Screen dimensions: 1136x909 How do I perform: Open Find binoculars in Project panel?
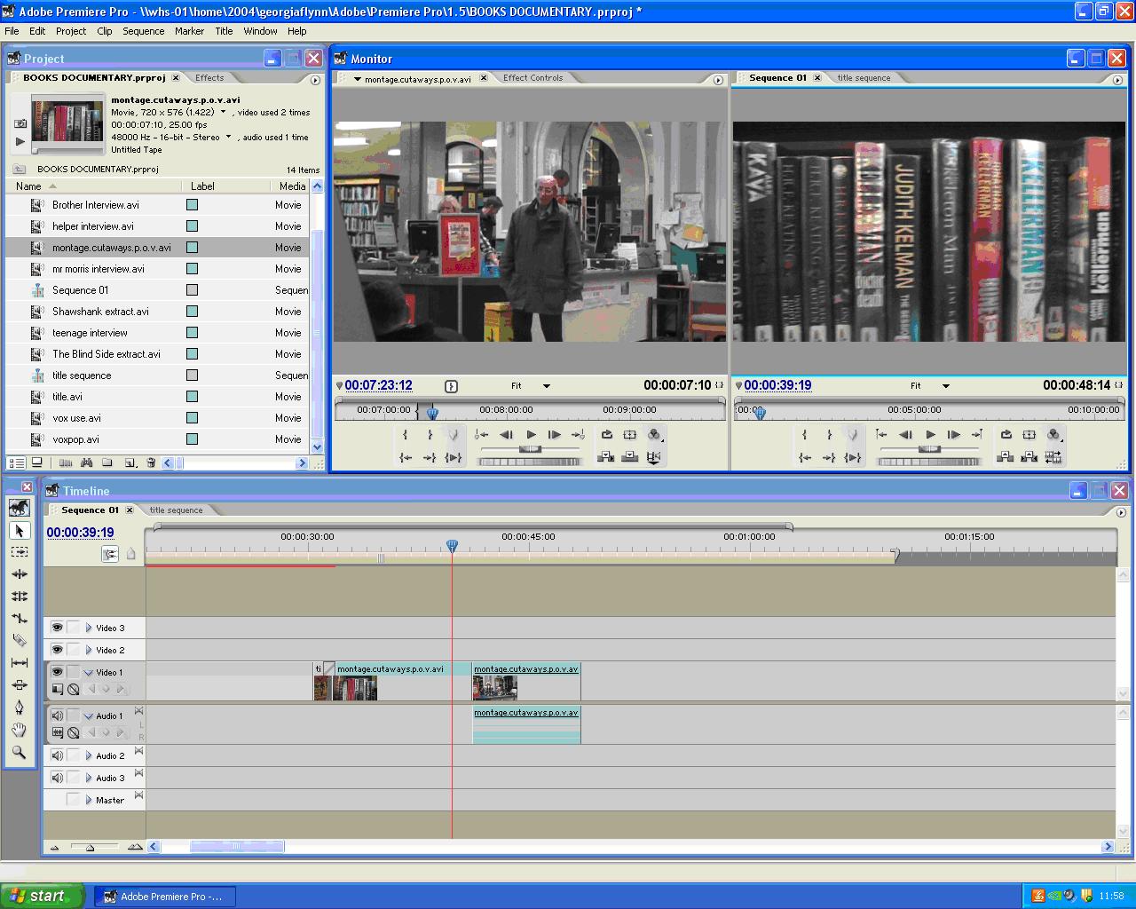(87, 462)
